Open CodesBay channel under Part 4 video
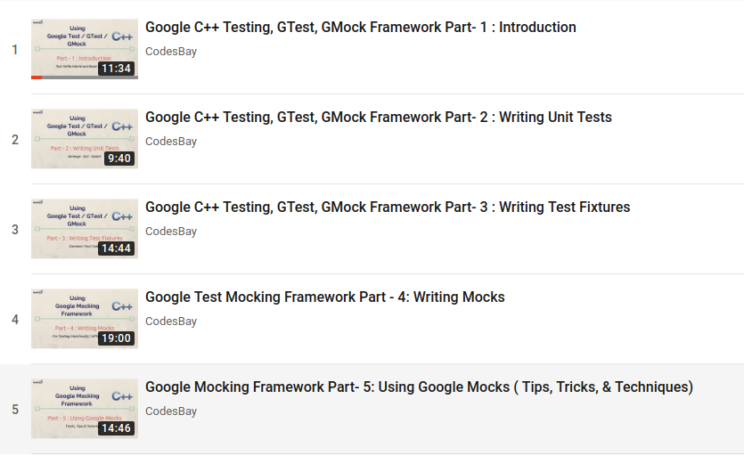The image size is (744, 456). (171, 322)
